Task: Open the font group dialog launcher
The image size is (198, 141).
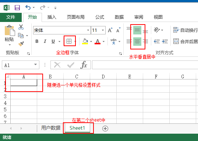Action: pyautogui.click(x=120, y=54)
